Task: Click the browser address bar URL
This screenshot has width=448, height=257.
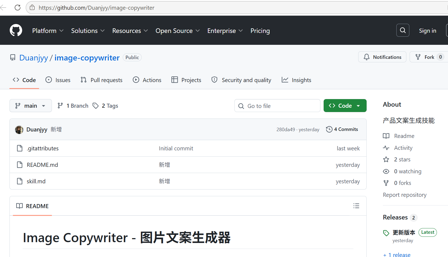Action: [97, 8]
